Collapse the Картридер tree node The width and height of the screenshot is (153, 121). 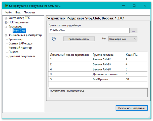(x=6, y=27)
